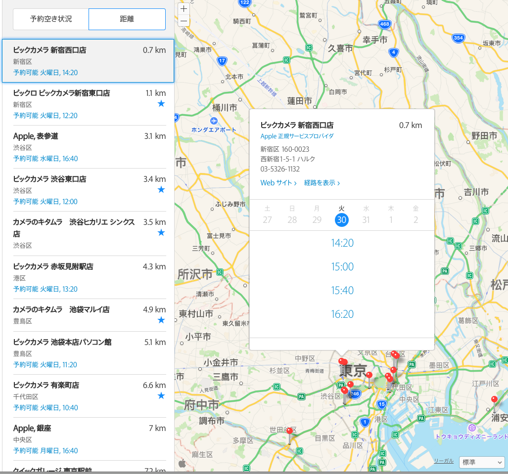The image size is (508, 474).
Task: Select ビックカメラ 新宿西口店 in list
Action: click(88, 61)
